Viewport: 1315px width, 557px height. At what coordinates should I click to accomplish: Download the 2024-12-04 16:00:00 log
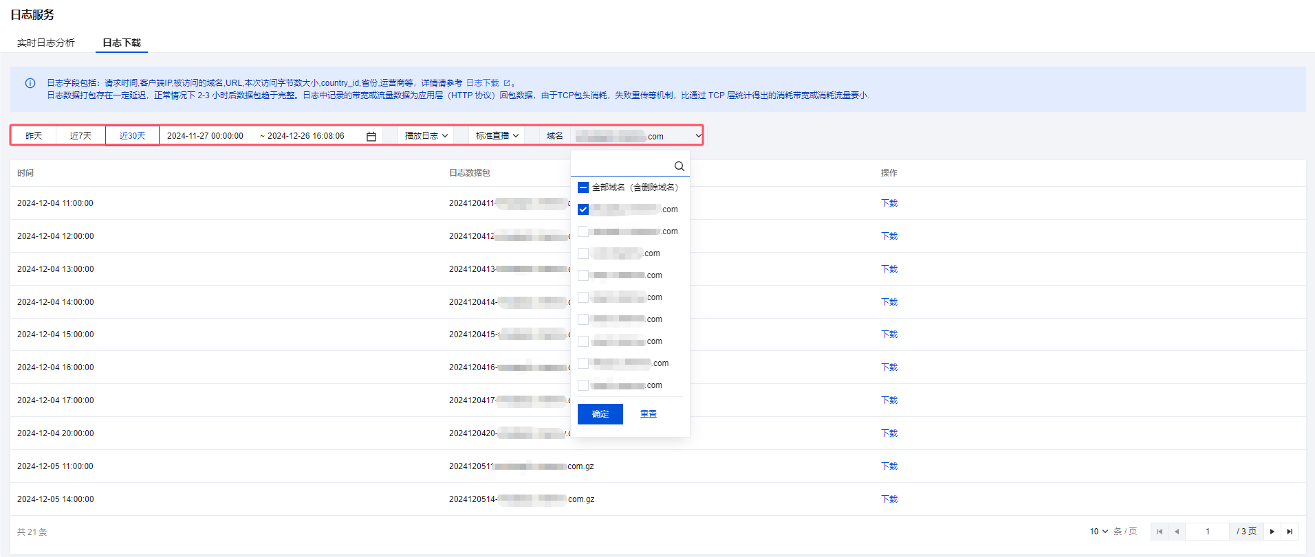click(x=889, y=367)
